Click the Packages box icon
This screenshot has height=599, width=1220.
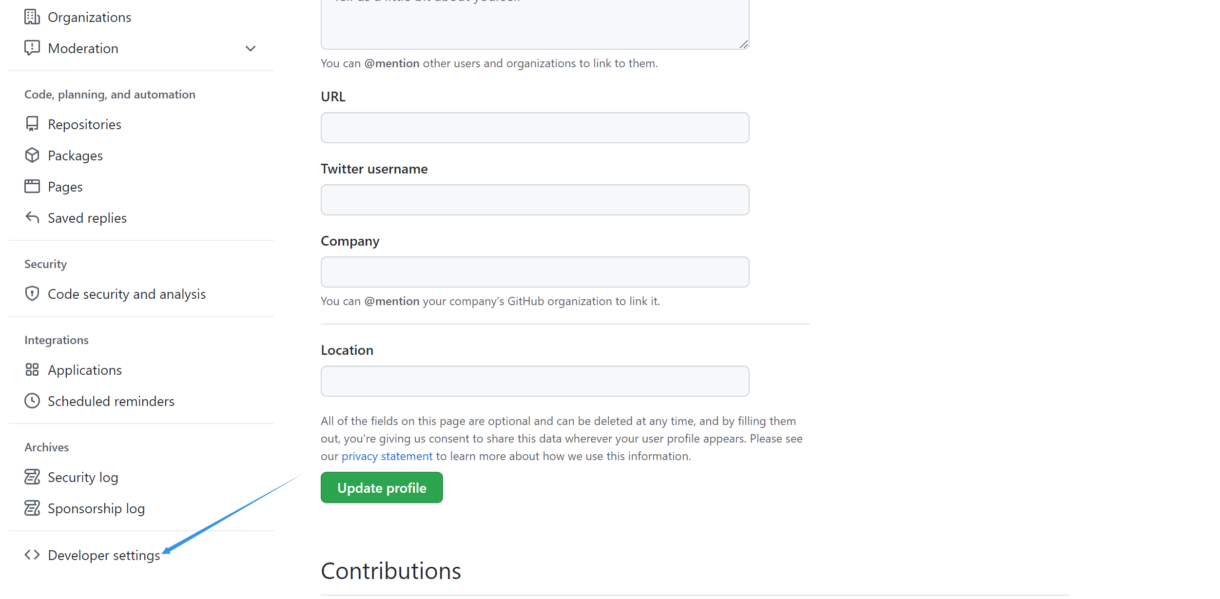pos(32,155)
